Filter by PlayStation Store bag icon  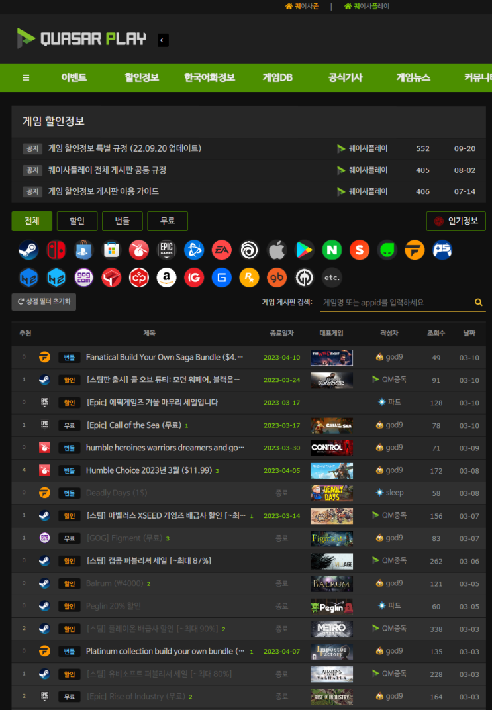pos(83,250)
